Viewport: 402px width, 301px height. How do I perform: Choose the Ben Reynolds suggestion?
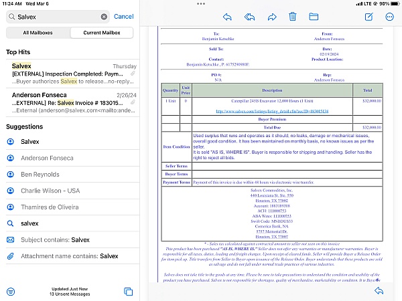(x=73, y=175)
